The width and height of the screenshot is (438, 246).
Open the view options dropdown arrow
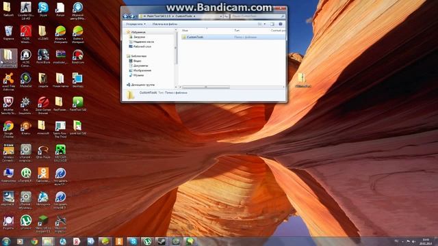click(265, 24)
